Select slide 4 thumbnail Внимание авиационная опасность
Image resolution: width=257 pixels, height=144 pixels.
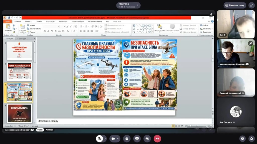click(x=20, y=113)
